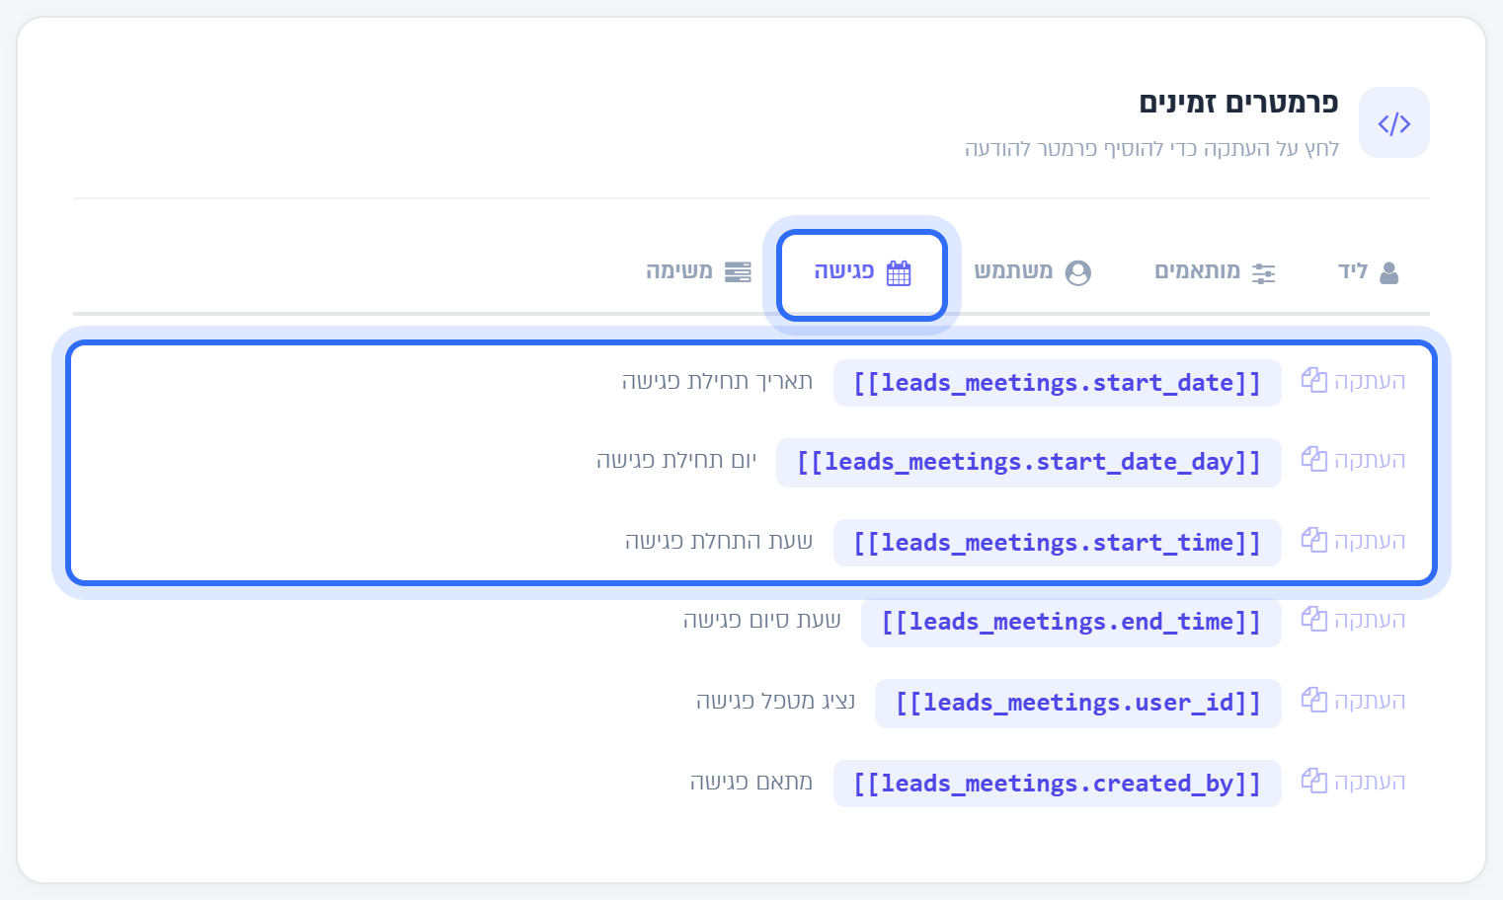Click the copy icon for the created_by parameter

(x=1313, y=781)
